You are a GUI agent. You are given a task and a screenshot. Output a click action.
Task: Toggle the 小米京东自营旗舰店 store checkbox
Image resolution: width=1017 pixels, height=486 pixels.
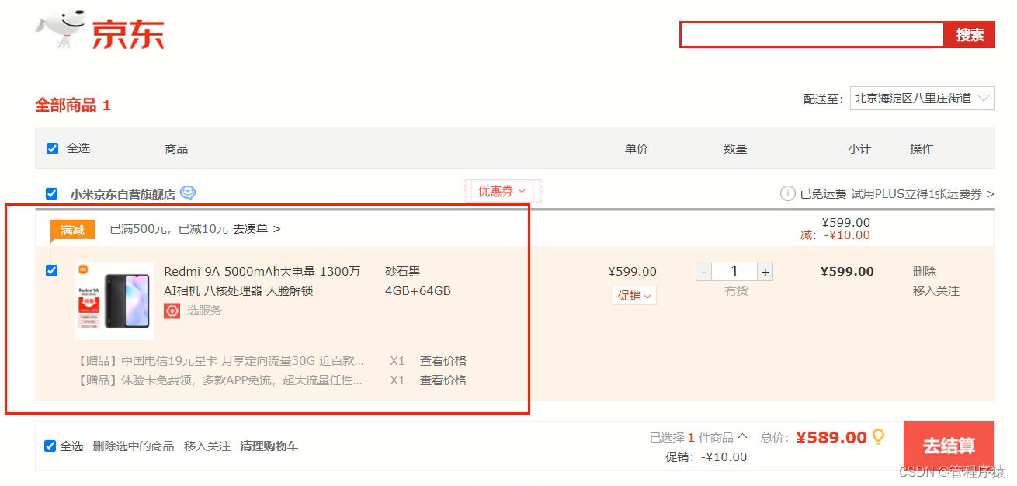click(x=52, y=193)
